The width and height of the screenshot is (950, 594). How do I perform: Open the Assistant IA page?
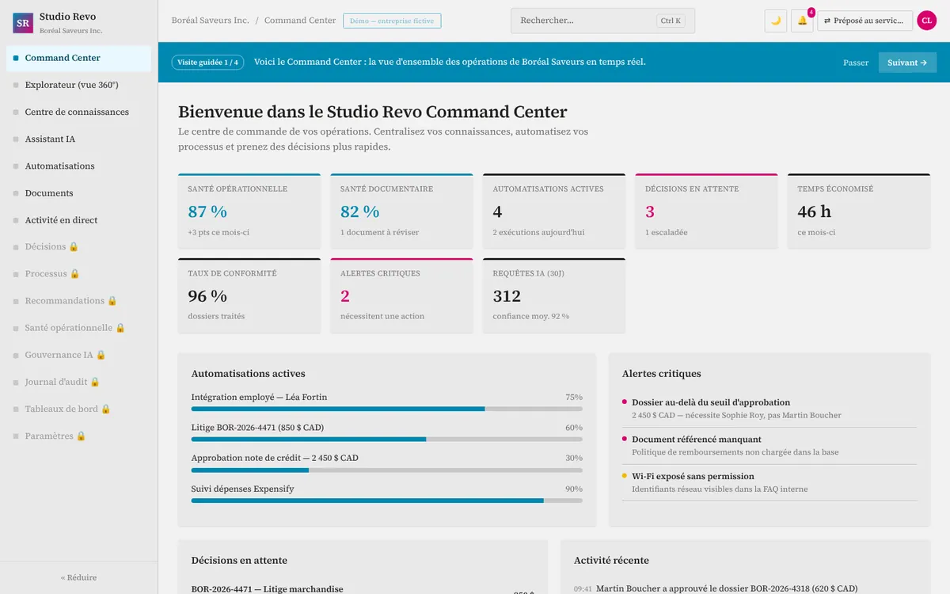(x=79, y=139)
